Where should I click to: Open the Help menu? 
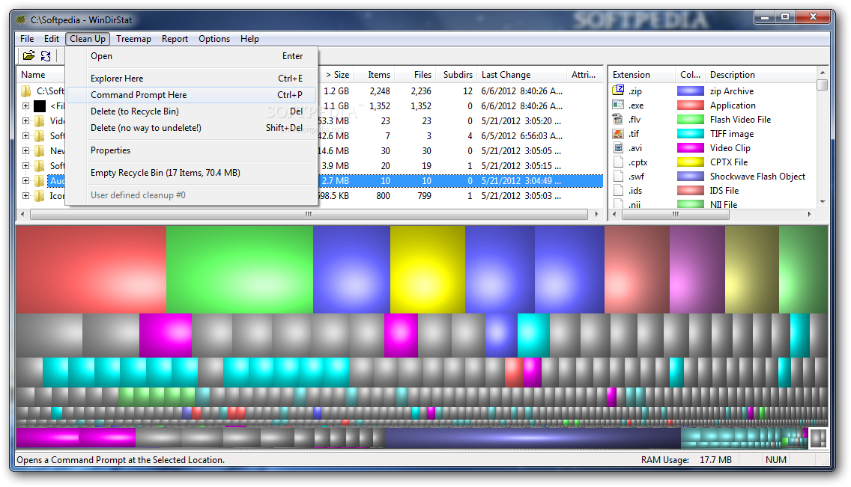tap(249, 38)
